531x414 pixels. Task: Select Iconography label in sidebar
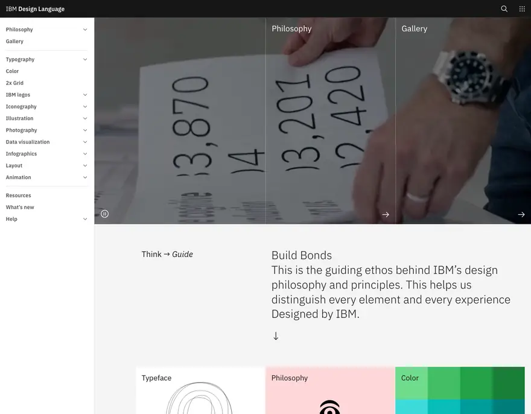click(21, 106)
